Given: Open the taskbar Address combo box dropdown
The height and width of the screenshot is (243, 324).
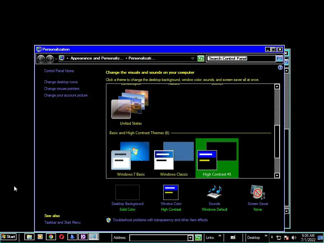Looking at the screenshot, I should [x=190, y=238].
